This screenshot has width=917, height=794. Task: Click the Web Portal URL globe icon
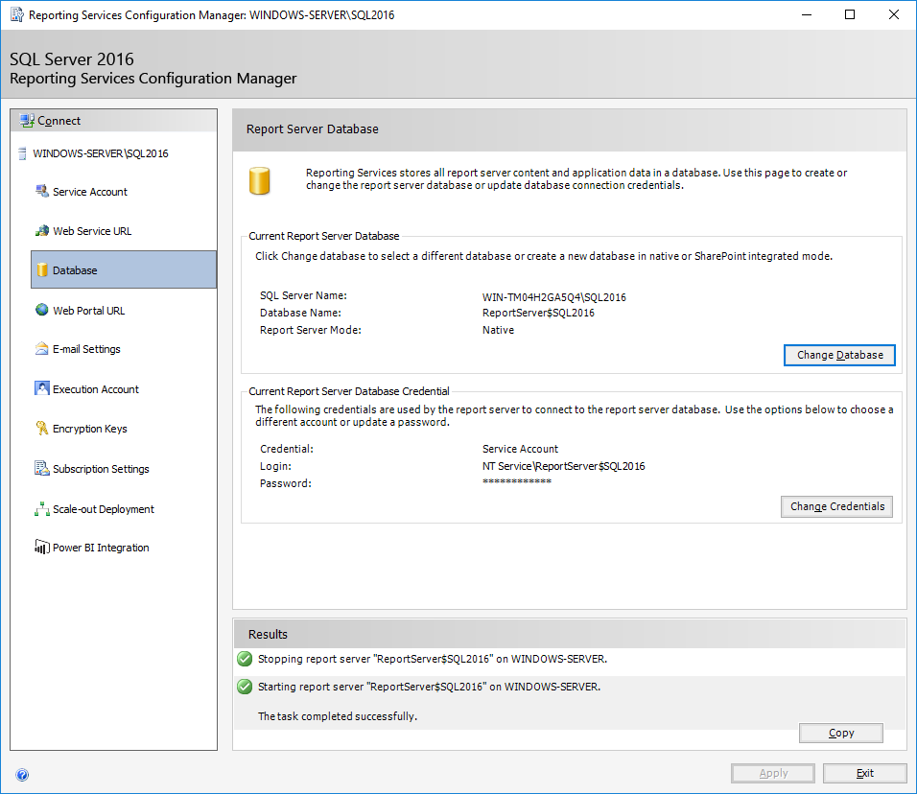[42, 310]
